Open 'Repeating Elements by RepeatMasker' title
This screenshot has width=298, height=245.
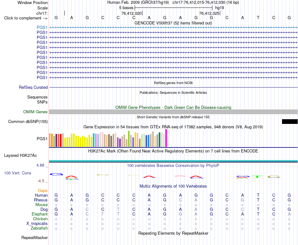pyautogui.click(x=173, y=233)
